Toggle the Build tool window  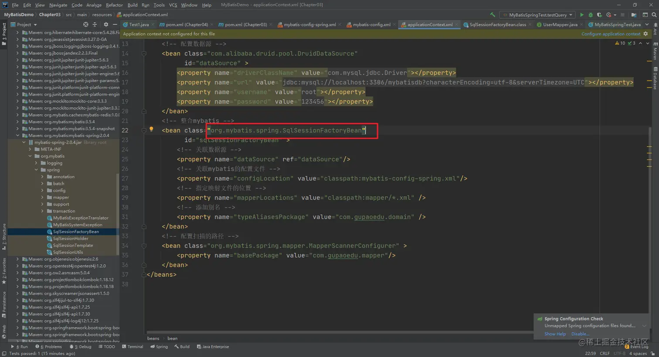click(x=182, y=347)
